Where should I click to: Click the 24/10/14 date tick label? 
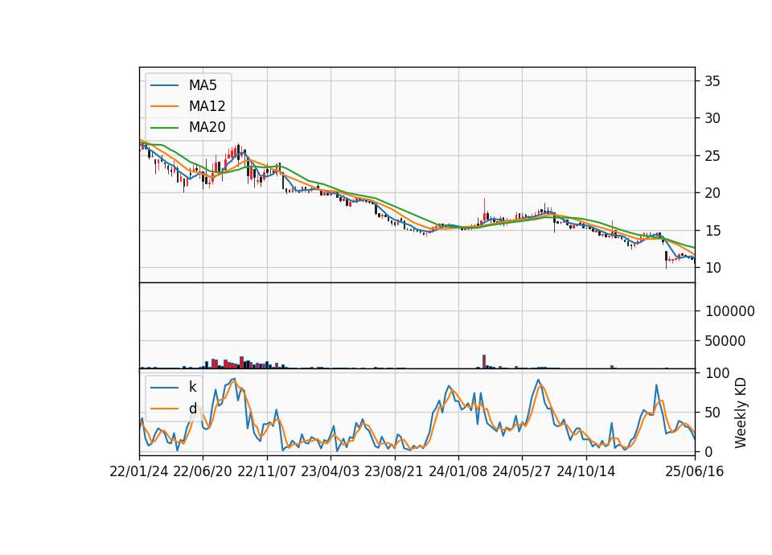[586, 471]
